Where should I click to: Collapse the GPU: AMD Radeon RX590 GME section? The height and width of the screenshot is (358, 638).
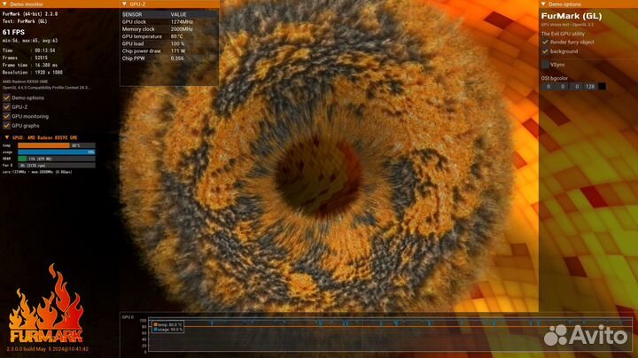7,138
